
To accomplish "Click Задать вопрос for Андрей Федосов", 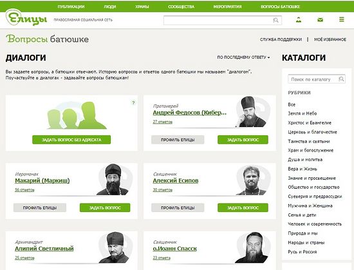I will (243, 140).
